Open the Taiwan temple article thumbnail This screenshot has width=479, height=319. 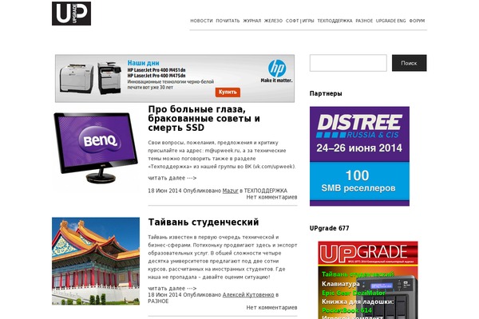tap(96, 261)
